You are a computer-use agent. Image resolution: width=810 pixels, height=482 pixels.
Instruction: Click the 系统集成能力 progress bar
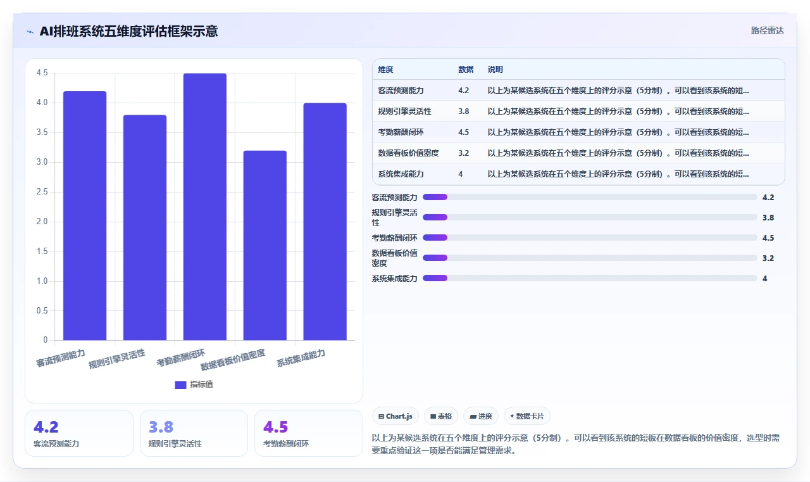pyautogui.click(x=590, y=278)
